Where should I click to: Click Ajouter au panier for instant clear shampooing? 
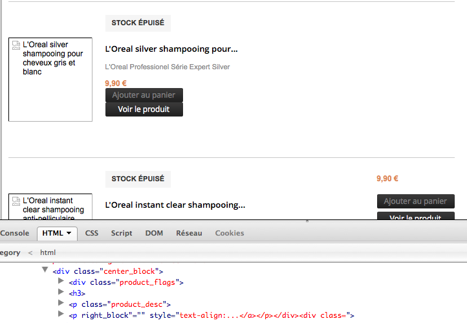pos(415,201)
